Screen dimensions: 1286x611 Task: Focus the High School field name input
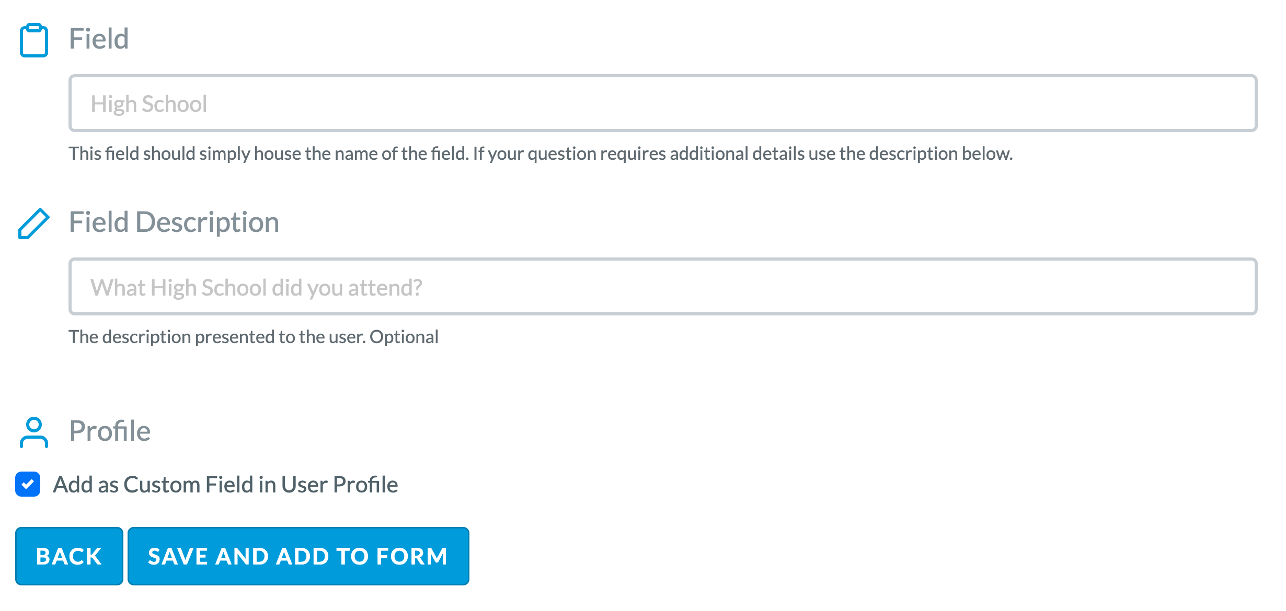coord(663,103)
